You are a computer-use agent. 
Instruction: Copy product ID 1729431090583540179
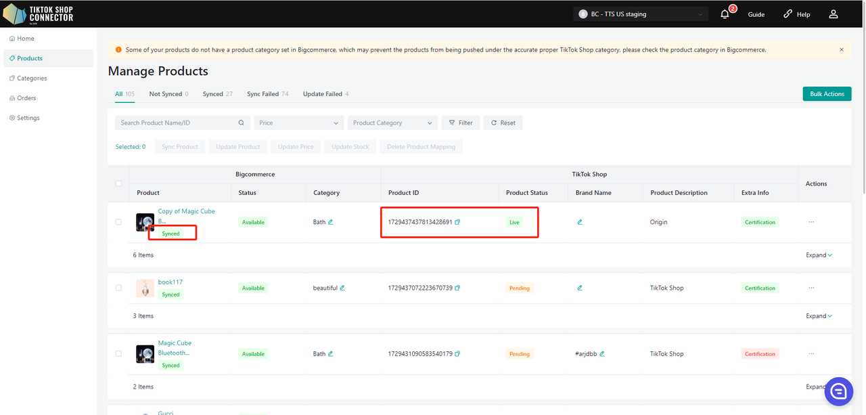pos(457,354)
